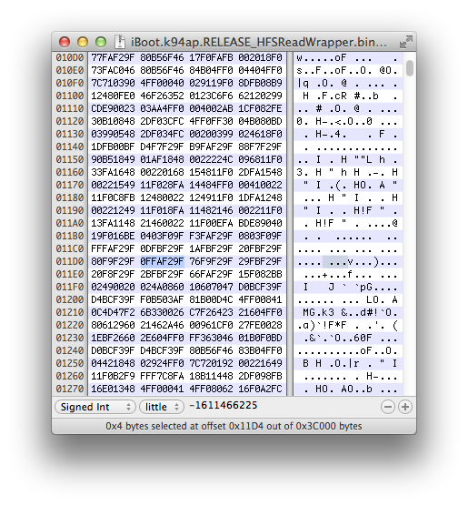Enter full screen with the expand arrows icon
Viewport: 468px width, 506px height.
(x=406, y=42)
